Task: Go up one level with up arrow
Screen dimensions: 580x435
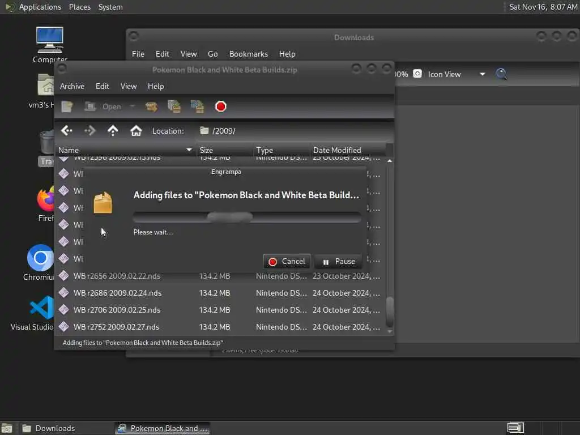Action: point(113,131)
